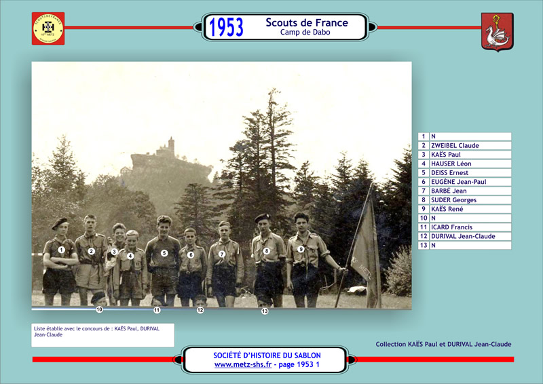Click number marker 10 below the photo
Image resolution: width=543 pixels, height=384 pixels.
pyautogui.click(x=99, y=309)
